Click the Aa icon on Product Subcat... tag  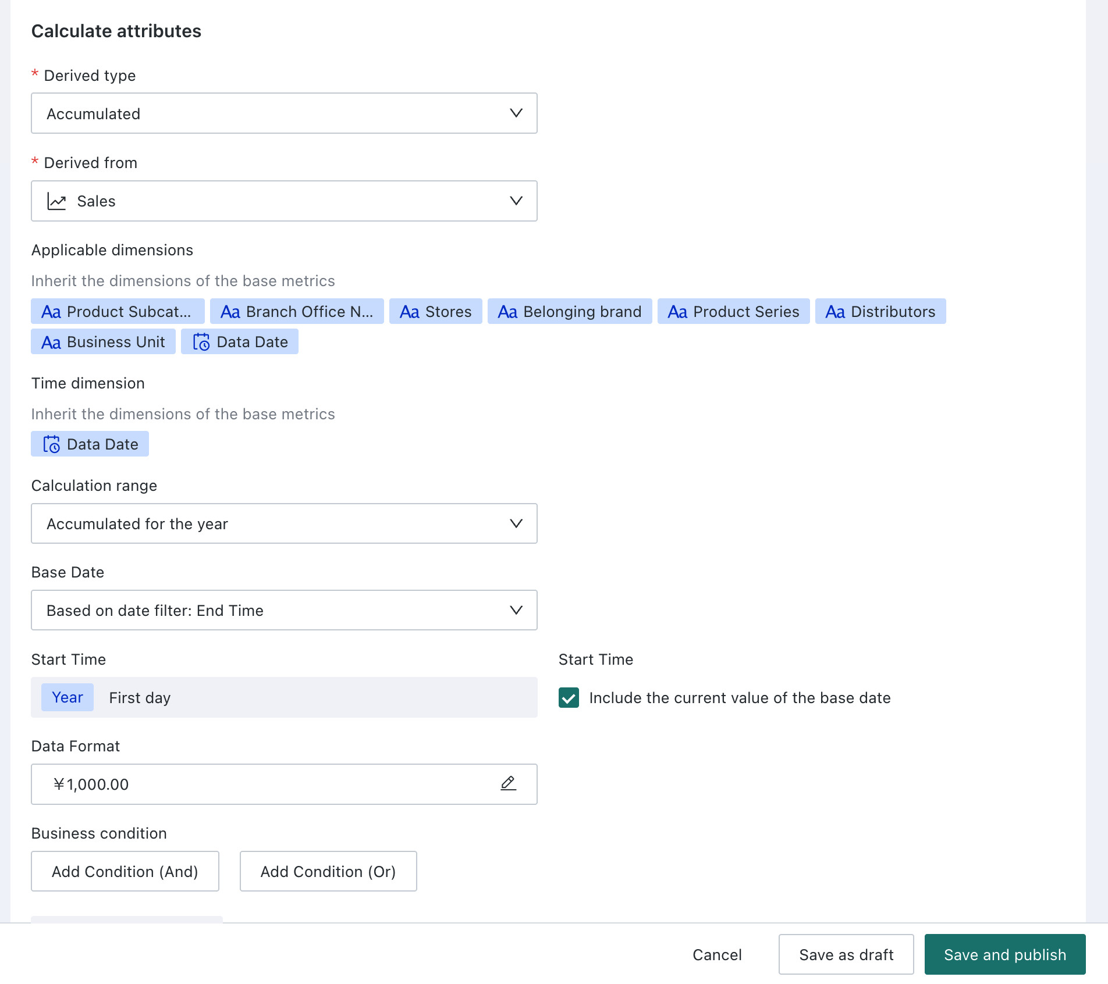(x=51, y=312)
